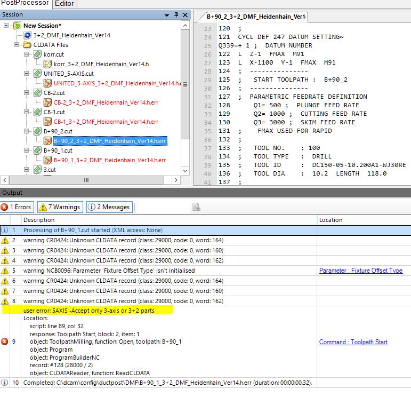411x397 pixels.
Task: Click the Description column header
Action: [x=169, y=220]
